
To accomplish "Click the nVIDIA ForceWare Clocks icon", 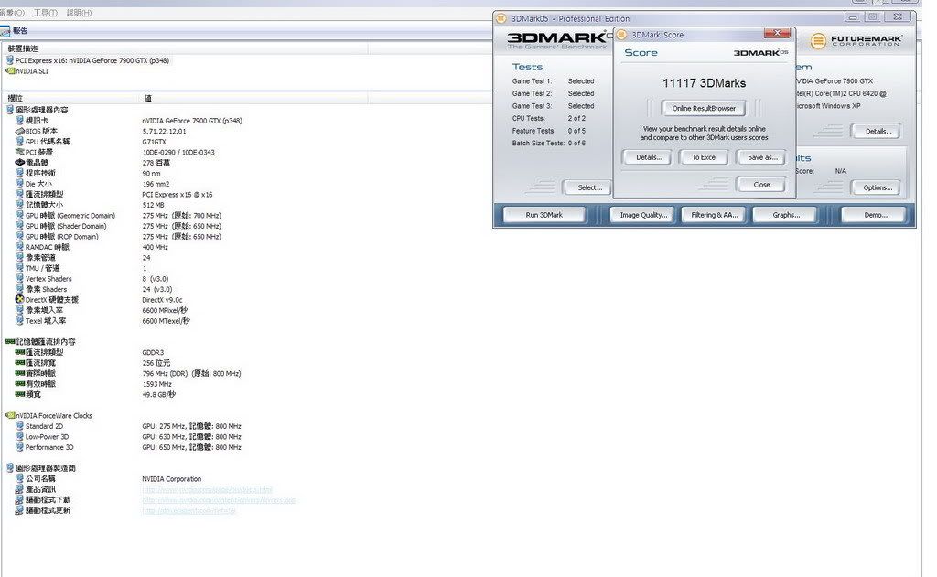I will (x=10, y=416).
